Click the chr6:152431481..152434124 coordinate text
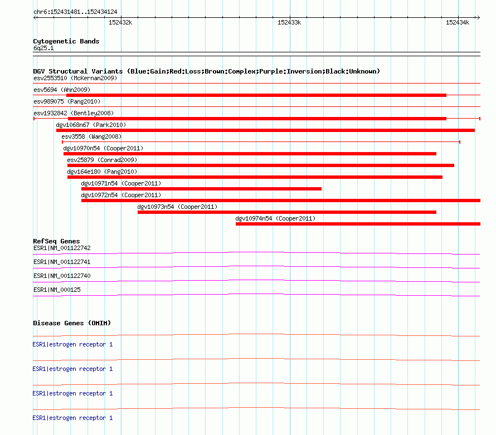 (75, 12)
